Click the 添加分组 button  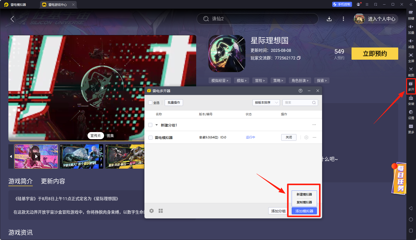click(278, 211)
